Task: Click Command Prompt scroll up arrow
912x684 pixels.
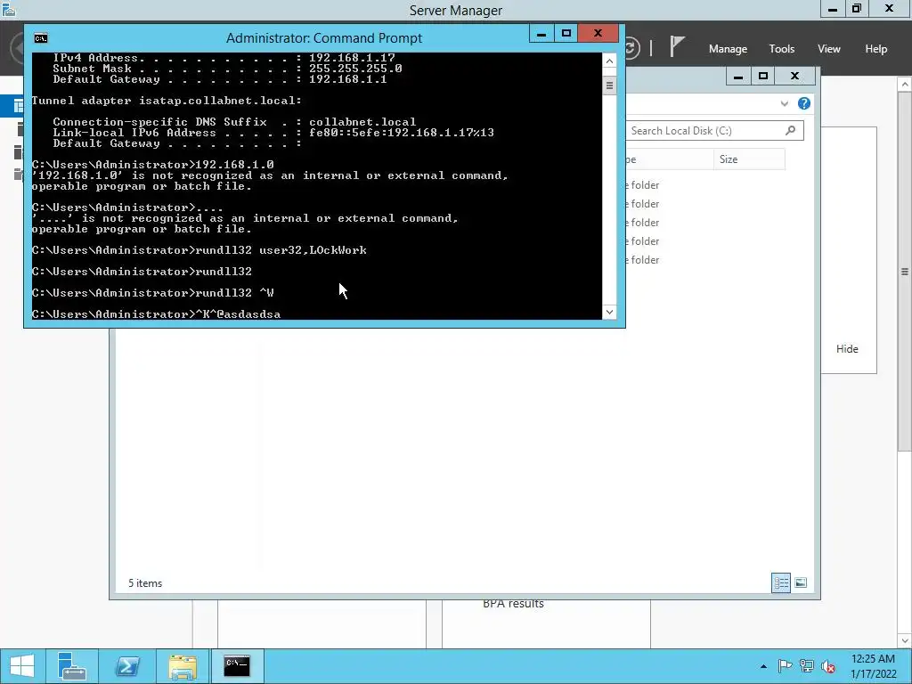Action: 609,61
